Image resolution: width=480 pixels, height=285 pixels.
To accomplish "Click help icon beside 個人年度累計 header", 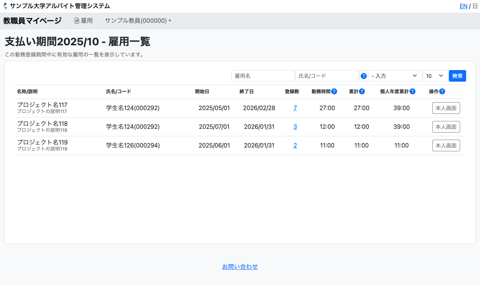I will tap(412, 91).
